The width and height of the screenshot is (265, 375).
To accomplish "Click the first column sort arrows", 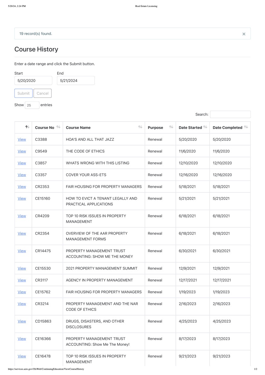I will click(27, 127).
